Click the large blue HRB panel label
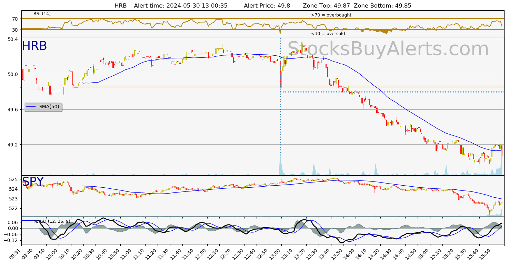Image resolution: width=509 pixels, height=264 pixels. click(34, 46)
